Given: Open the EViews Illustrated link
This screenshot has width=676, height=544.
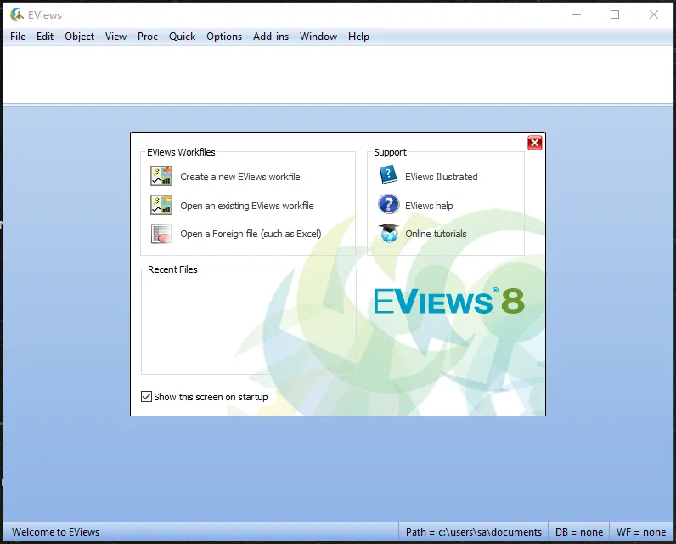Looking at the screenshot, I should 441,177.
